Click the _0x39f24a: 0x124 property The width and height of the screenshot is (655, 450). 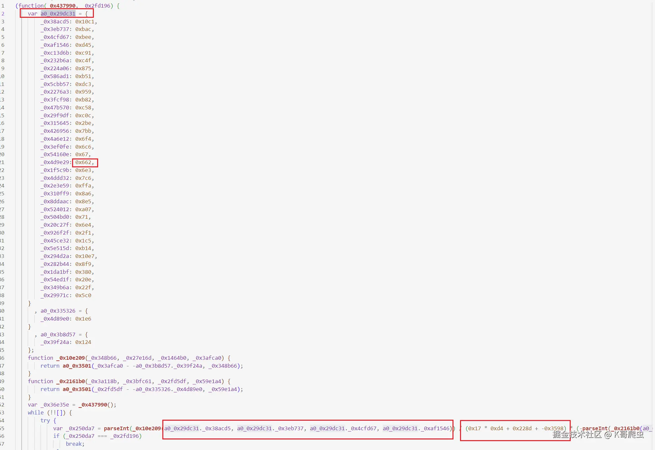click(x=66, y=342)
